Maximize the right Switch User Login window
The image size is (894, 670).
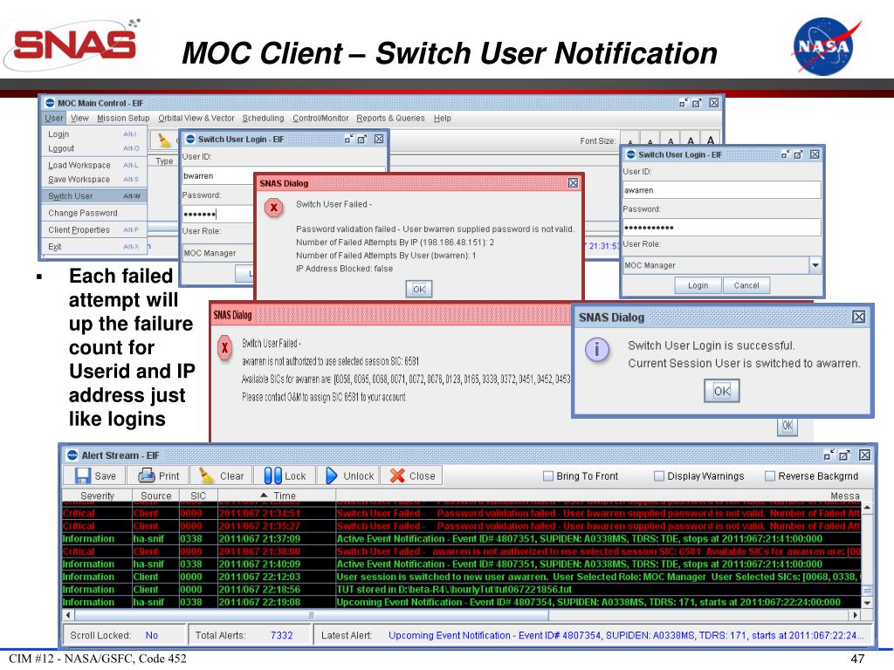coord(798,154)
